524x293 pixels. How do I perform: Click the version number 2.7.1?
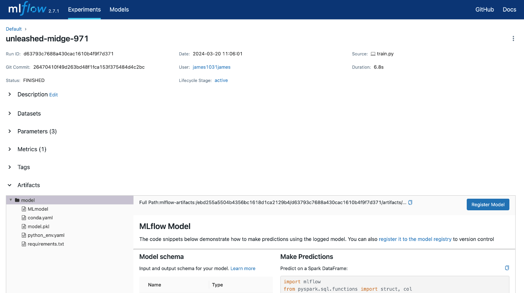click(54, 11)
